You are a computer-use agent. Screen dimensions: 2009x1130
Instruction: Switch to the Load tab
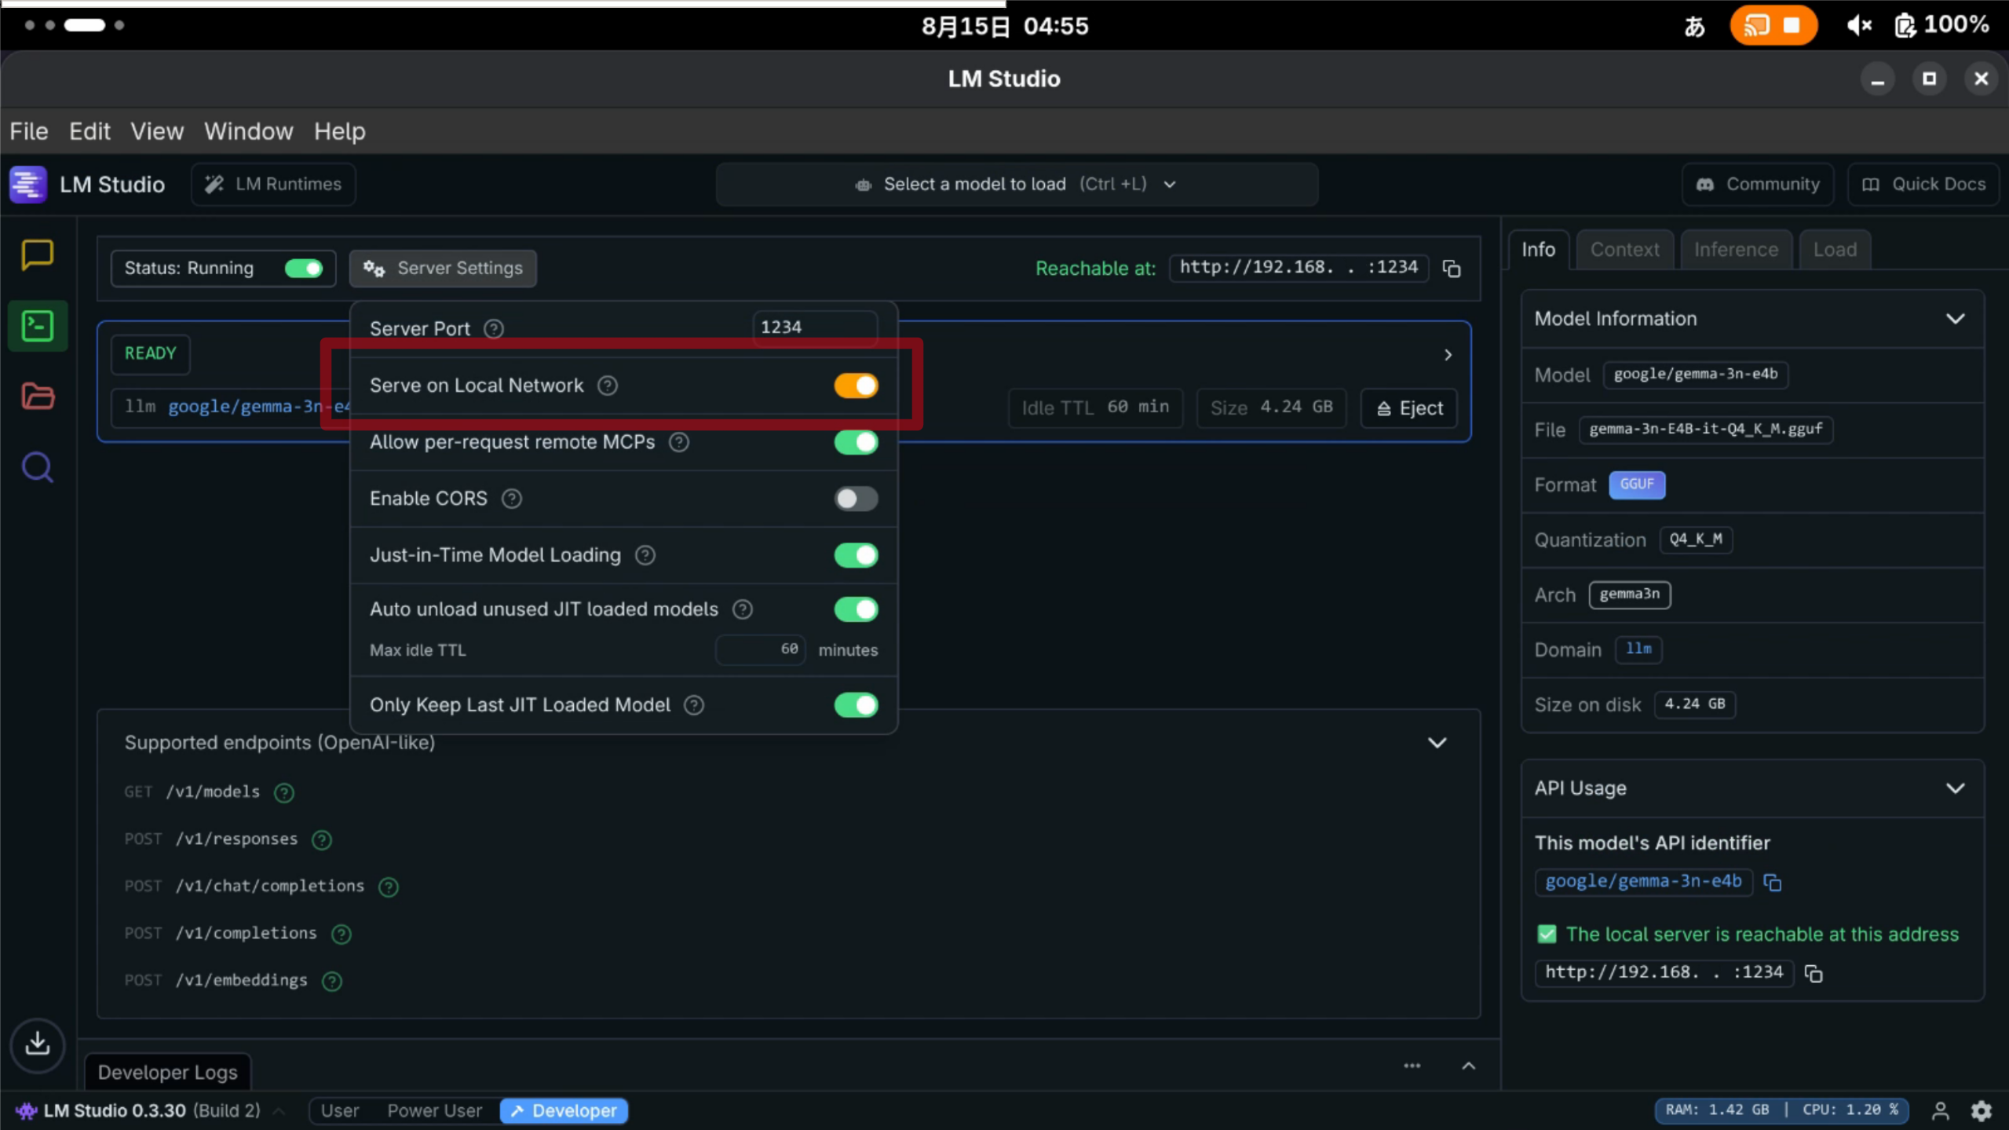(1835, 250)
